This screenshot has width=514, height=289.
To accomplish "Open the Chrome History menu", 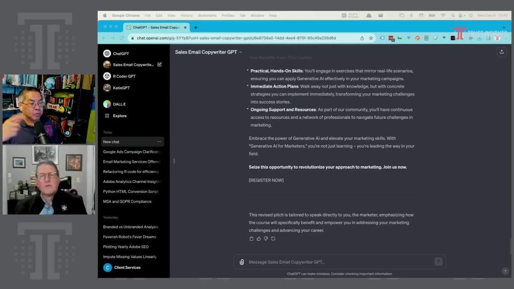I will point(187,15).
